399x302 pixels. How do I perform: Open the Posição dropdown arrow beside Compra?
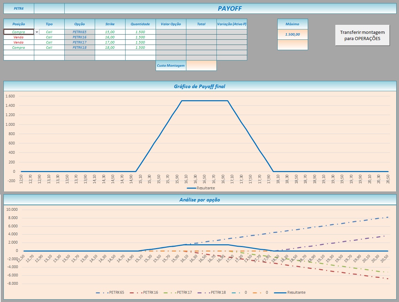coord(37,32)
